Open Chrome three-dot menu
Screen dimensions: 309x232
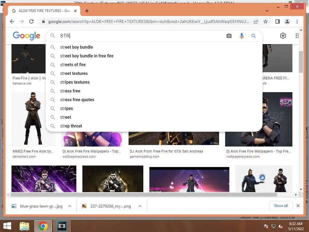[297, 21]
